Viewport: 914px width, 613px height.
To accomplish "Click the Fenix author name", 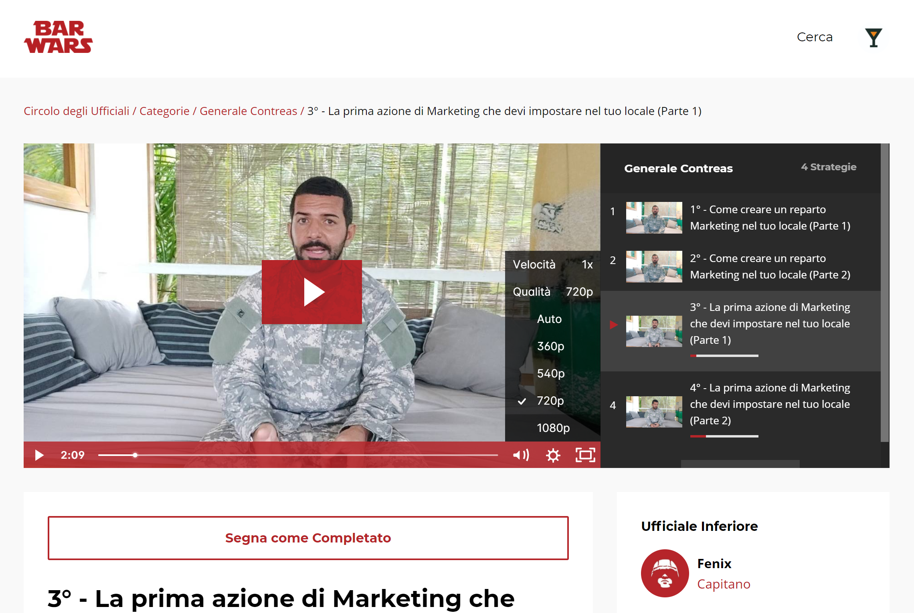I will [x=714, y=564].
